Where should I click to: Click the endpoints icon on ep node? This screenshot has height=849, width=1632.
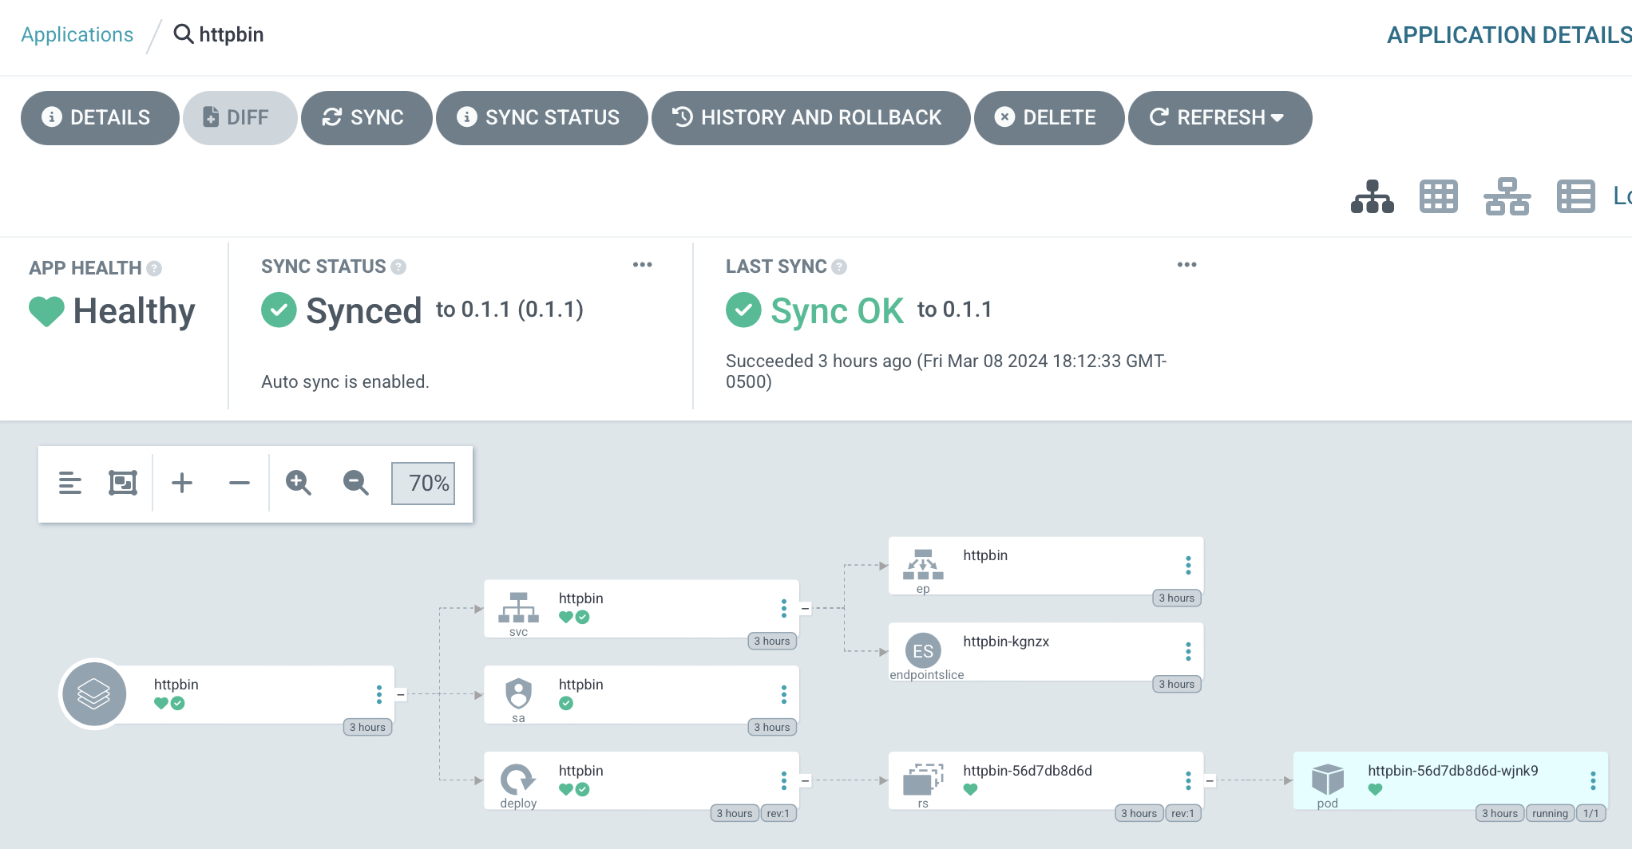point(923,564)
